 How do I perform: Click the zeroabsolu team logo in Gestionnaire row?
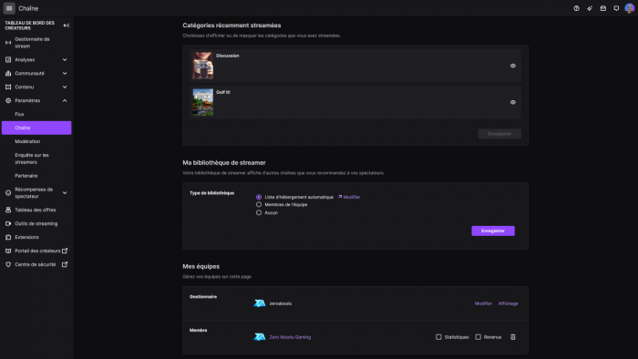(260, 303)
